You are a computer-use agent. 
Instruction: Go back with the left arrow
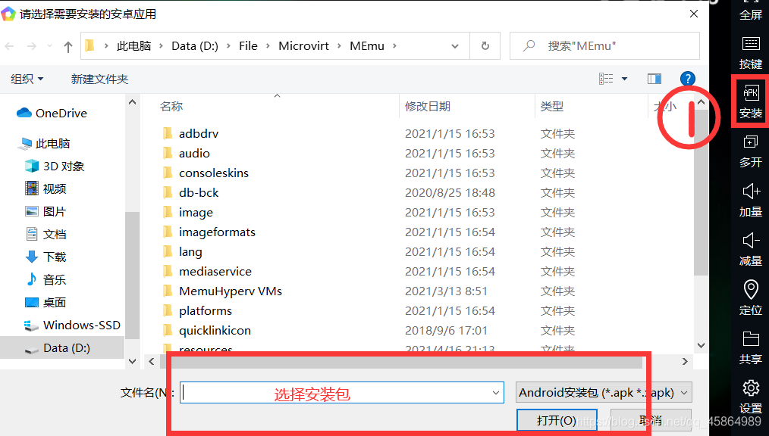[x=9, y=46]
